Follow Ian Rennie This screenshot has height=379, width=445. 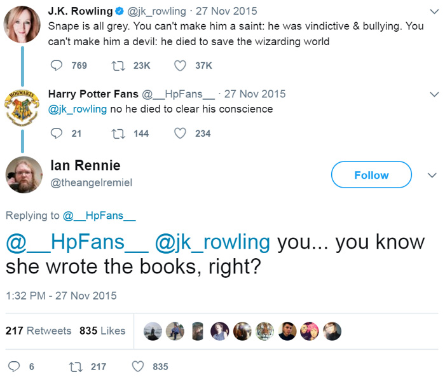pyautogui.click(x=371, y=175)
